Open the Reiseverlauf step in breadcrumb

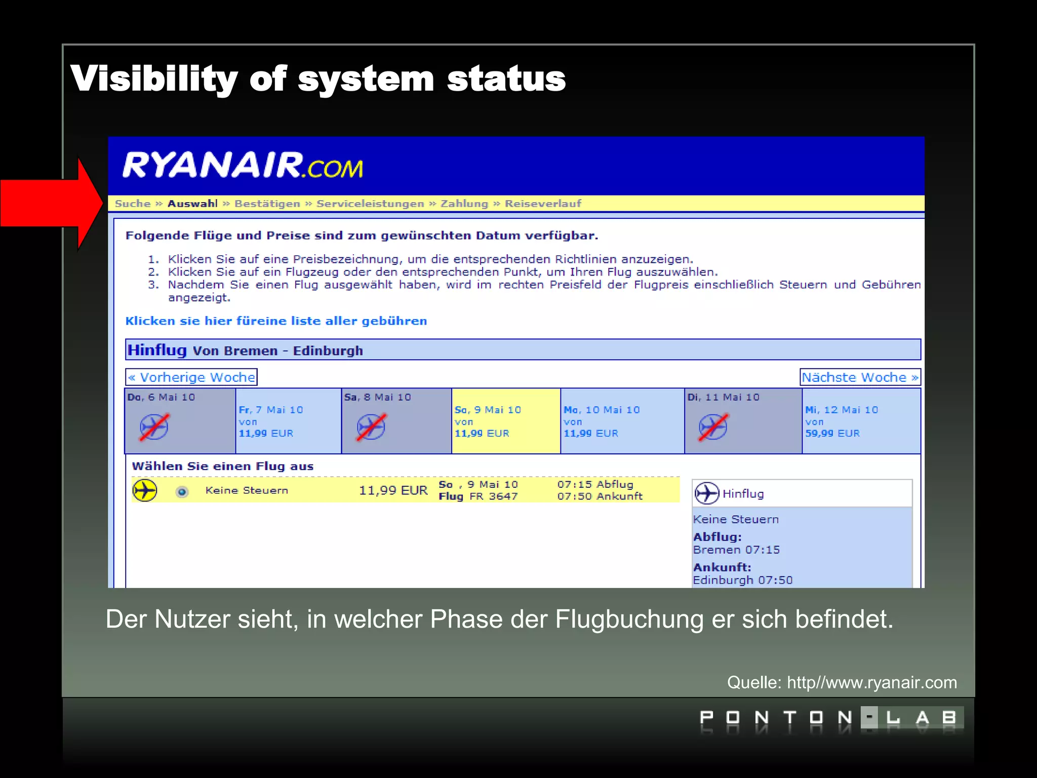click(543, 204)
